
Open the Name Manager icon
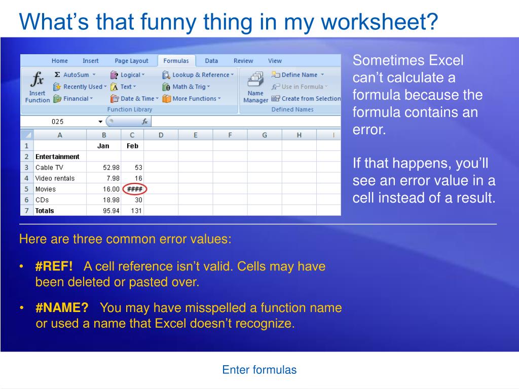pyautogui.click(x=255, y=80)
